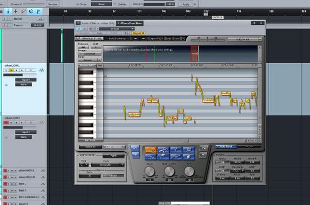This screenshot has height=205, width=310.
Task: Click the Note tolerance value field
Action: 90,175
